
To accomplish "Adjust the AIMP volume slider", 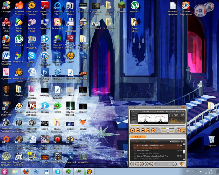I will point(168,129).
